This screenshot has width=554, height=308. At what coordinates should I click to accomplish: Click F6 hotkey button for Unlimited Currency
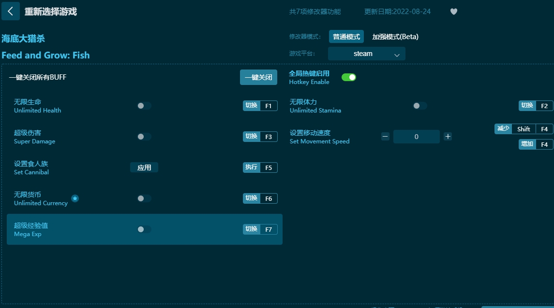[260, 198]
